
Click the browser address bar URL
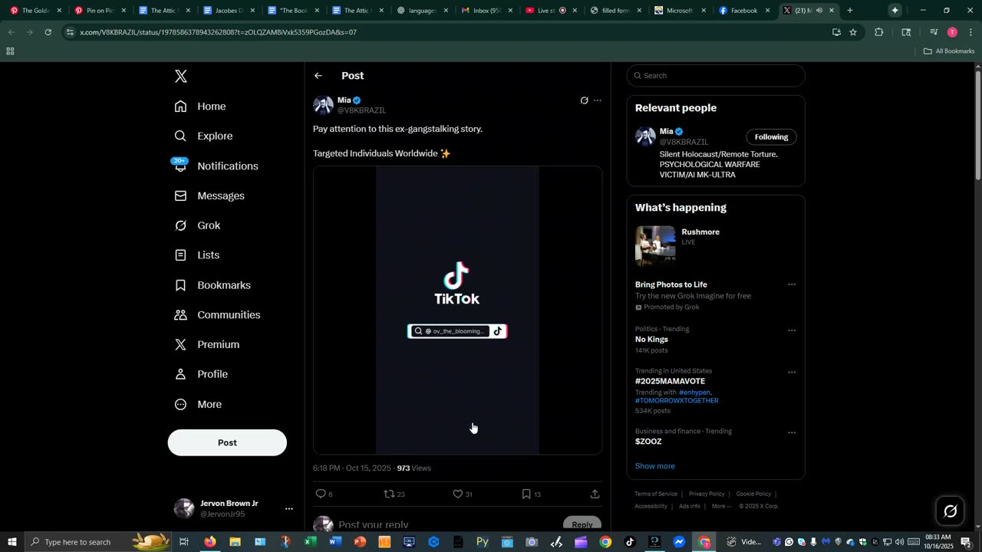point(219,32)
